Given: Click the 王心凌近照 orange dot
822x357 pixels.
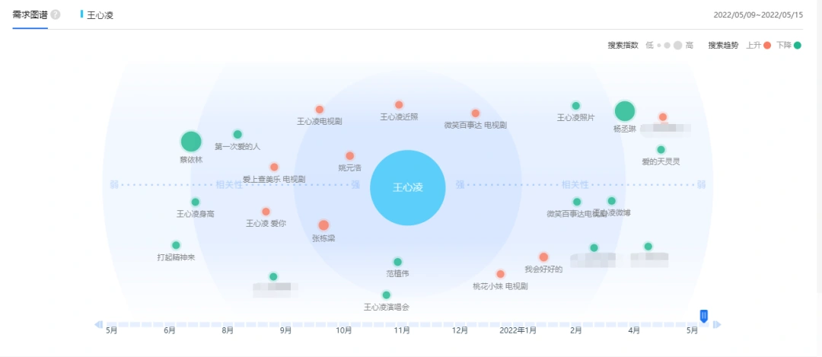Looking at the screenshot, I should pos(399,105).
